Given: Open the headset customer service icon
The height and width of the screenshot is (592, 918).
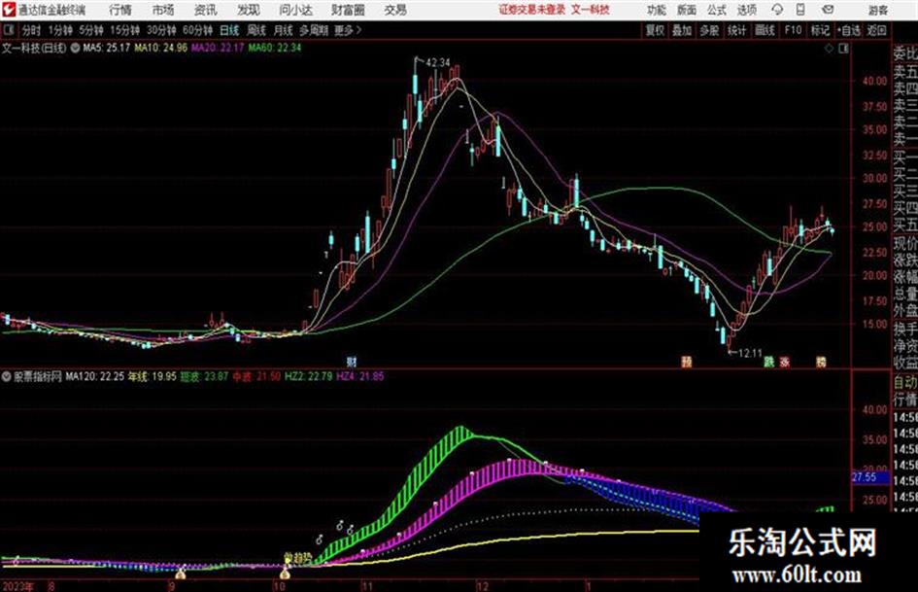Looking at the screenshot, I should coord(777,10).
